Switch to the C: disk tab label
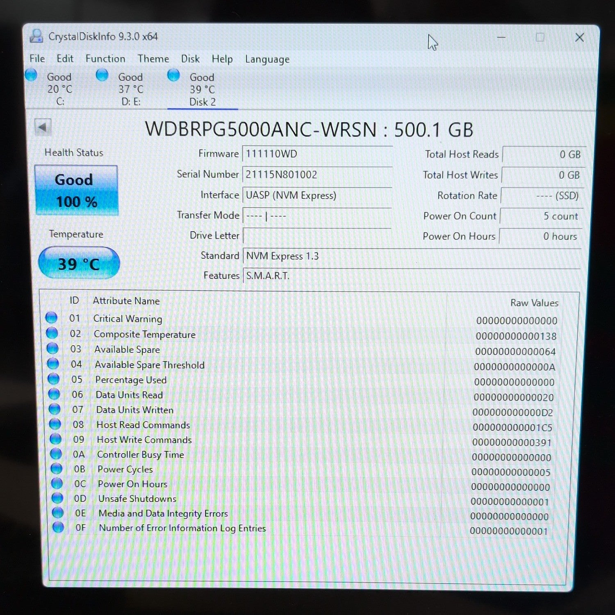615x615 pixels. click(60, 101)
